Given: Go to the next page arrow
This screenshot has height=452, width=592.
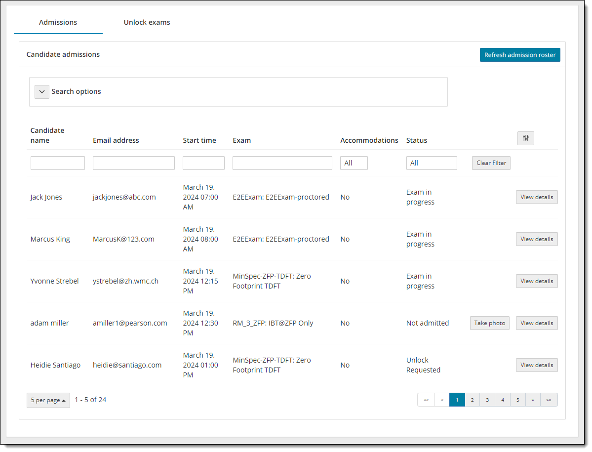Looking at the screenshot, I should [x=532, y=400].
